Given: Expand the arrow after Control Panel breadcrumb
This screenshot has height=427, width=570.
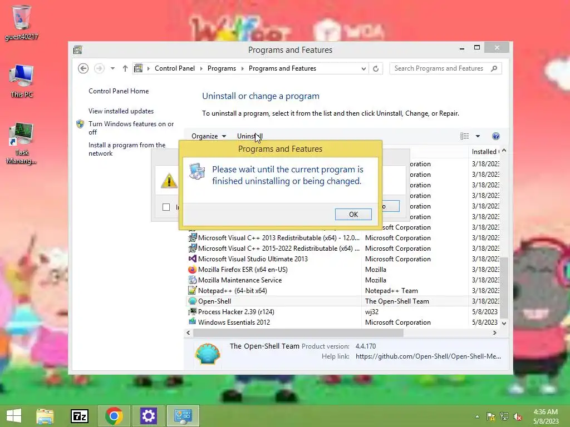Looking at the screenshot, I should (x=202, y=68).
